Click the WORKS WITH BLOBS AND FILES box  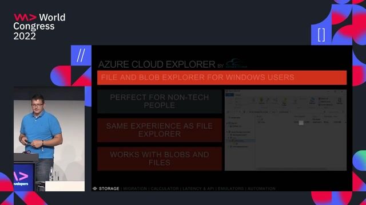[160, 158]
